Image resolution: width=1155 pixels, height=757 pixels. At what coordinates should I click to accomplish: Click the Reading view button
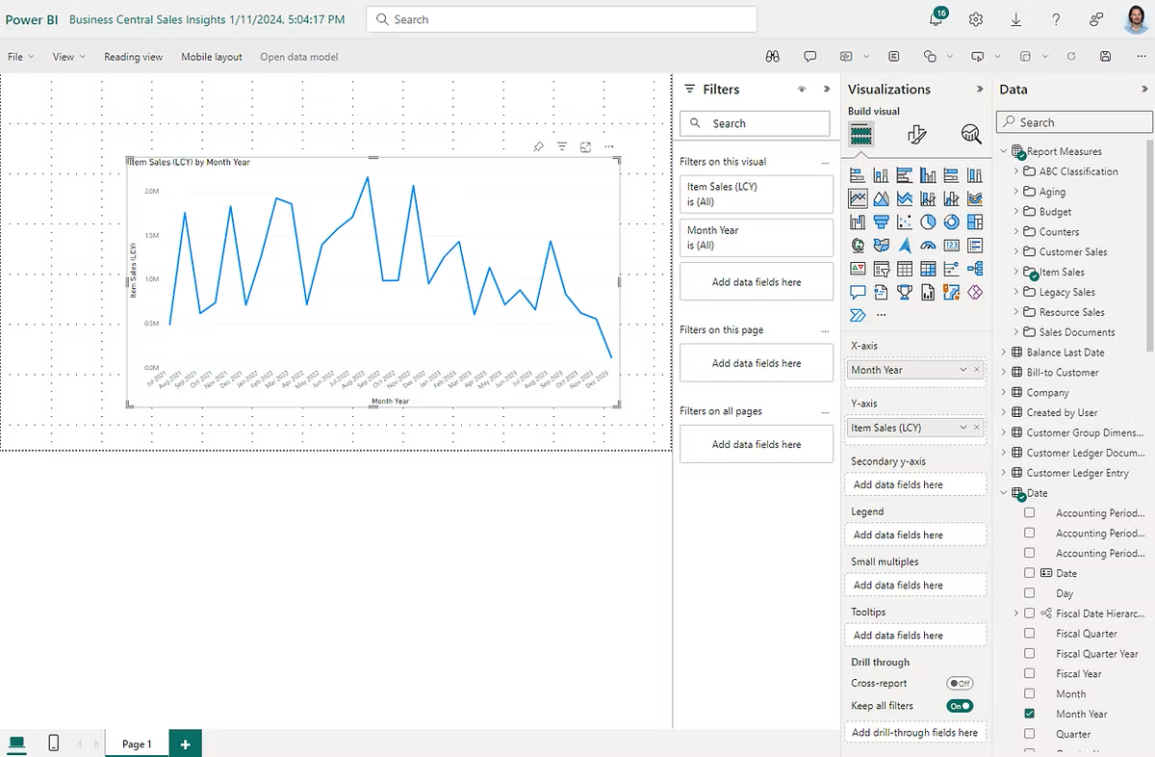(x=133, y=57)
